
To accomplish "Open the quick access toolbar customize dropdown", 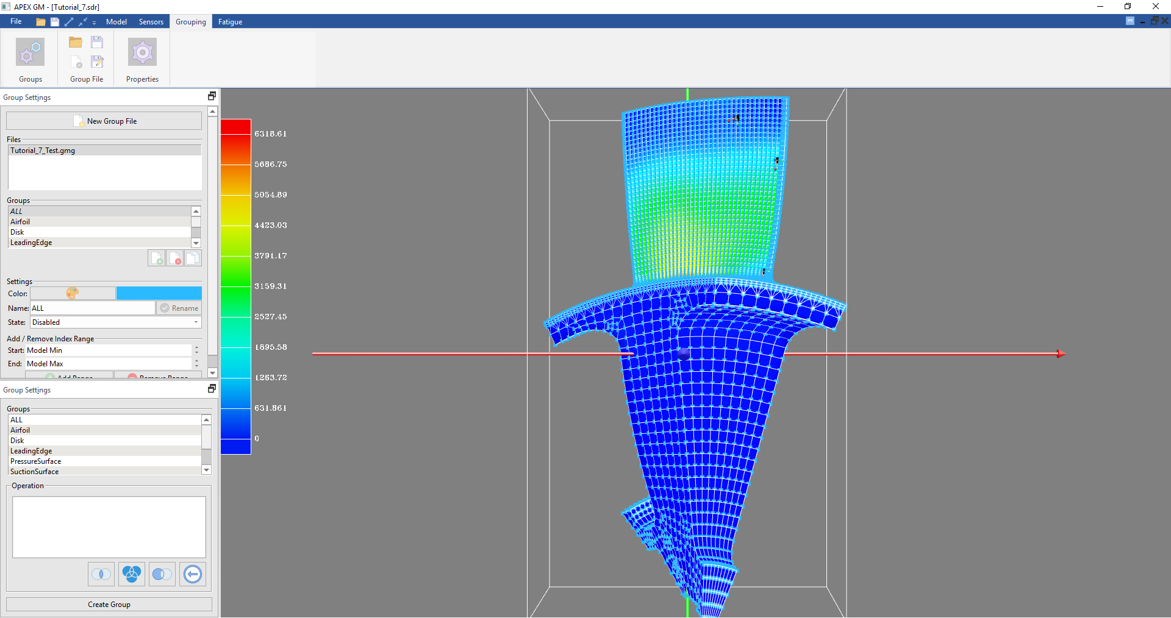I will [x=94, y=23].
